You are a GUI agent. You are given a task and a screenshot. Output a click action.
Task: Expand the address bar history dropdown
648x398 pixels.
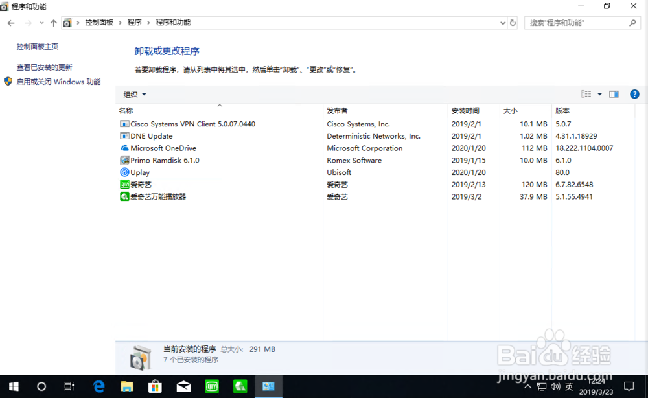click(x=503, y=23)
